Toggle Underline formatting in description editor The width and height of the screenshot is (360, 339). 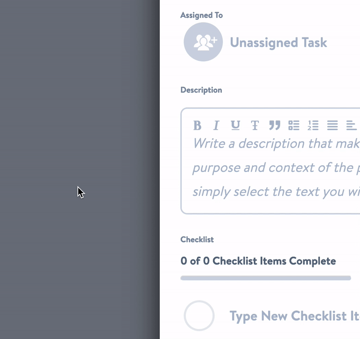[235, 126]
